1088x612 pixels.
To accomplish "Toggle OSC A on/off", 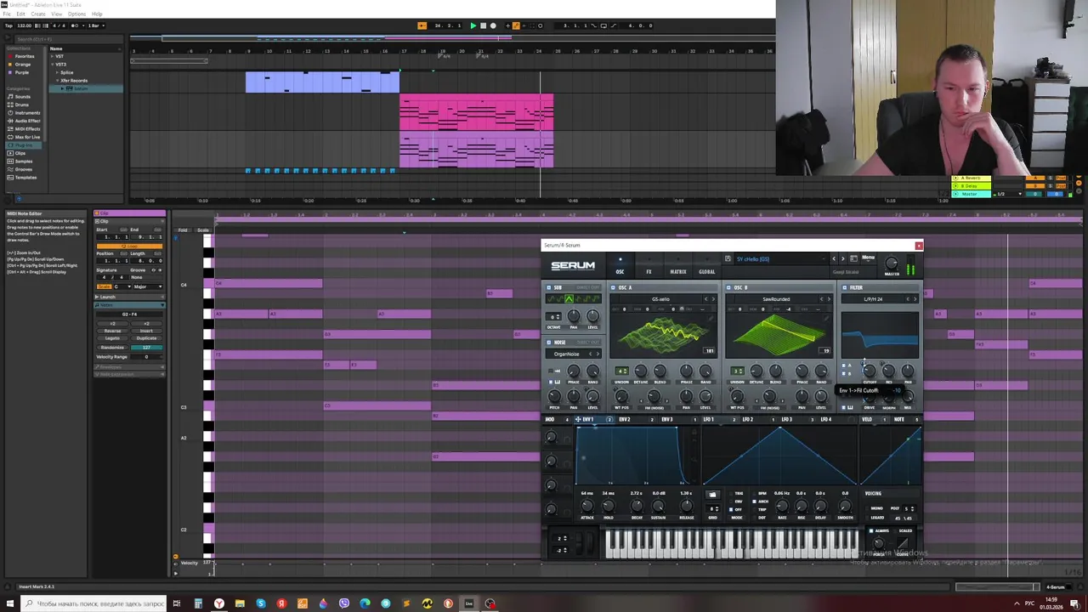I will tap(614, 288).
